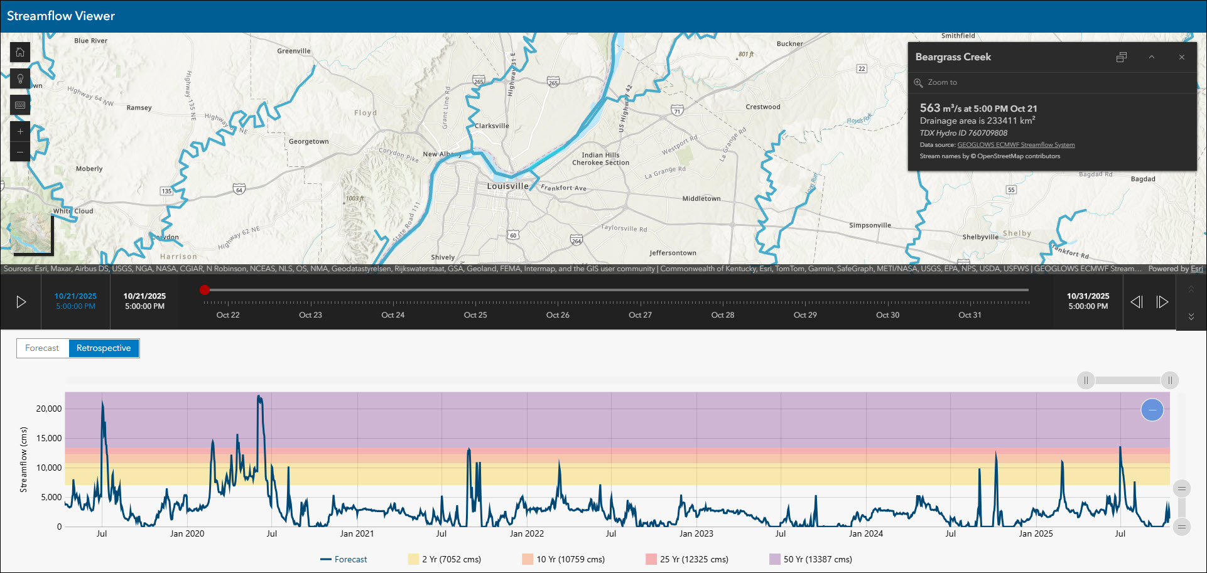This screenshot has height=573, width=1207.
Task: Close the Beargrass Creek popup
Action: point(1182,57)
